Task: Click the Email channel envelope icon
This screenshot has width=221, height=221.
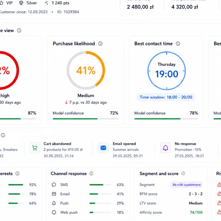Action: pyautogui.click(x=54, y=194)
